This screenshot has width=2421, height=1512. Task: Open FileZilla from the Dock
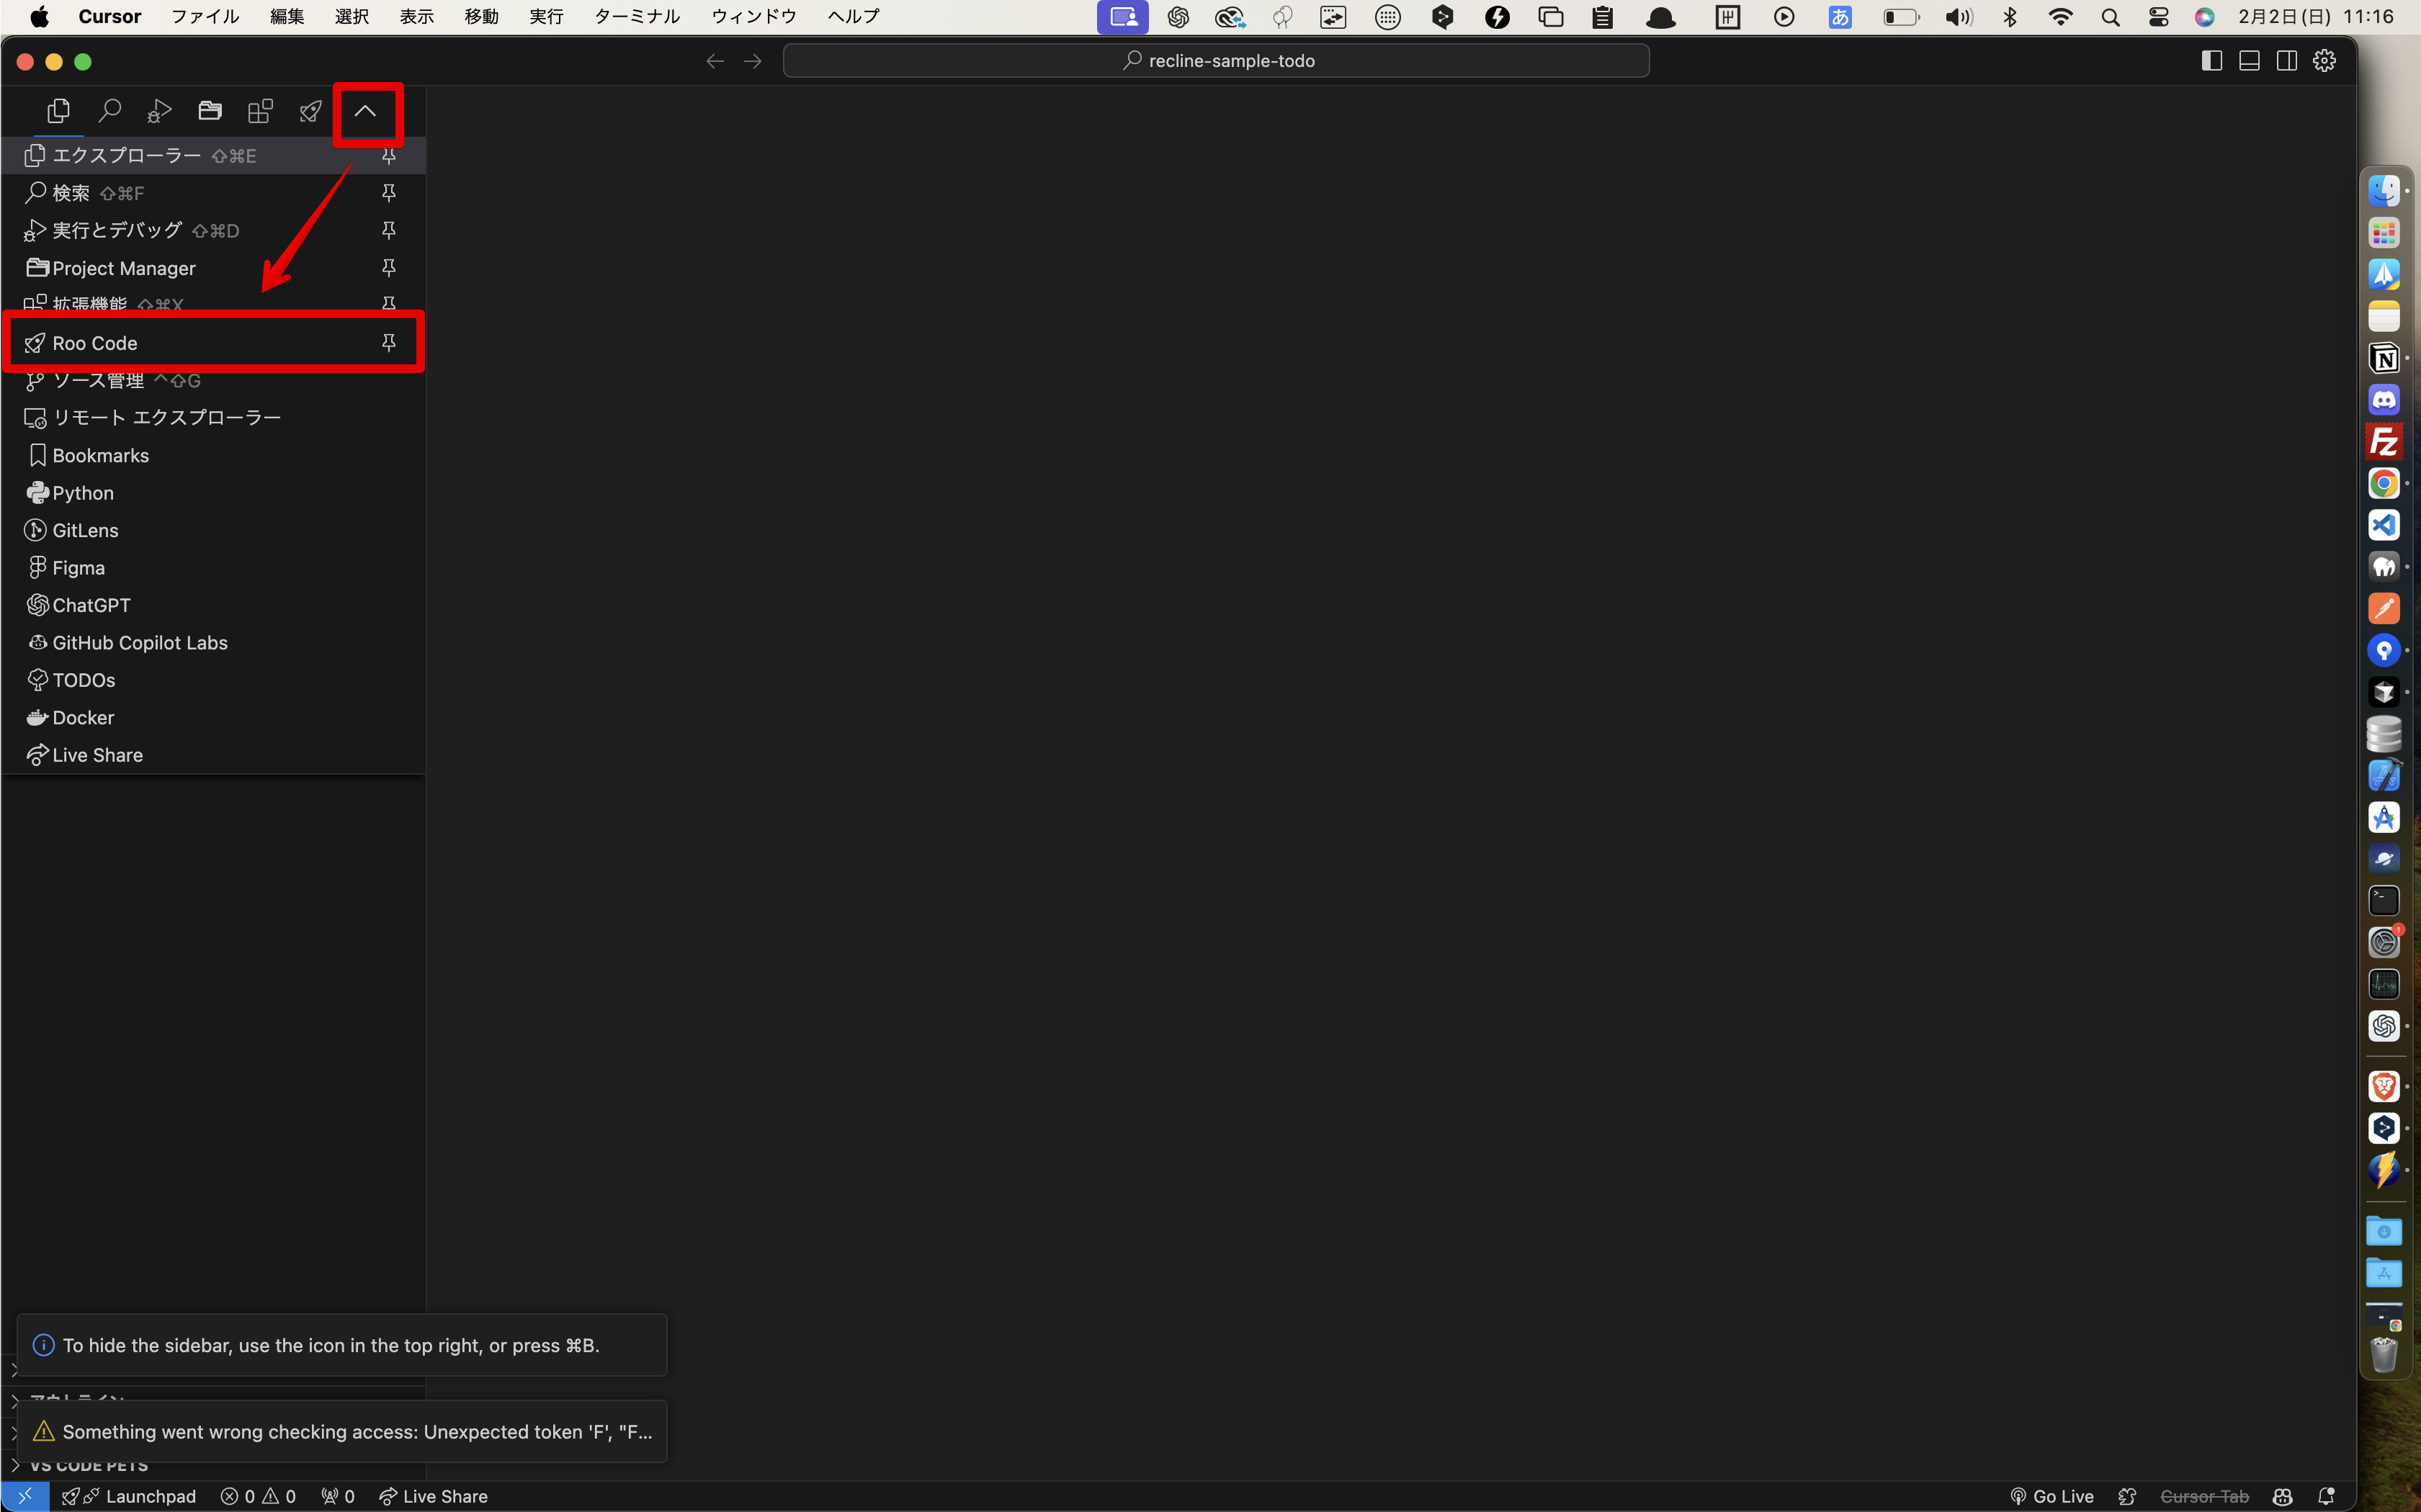pyautogui.click(x=2384, y=441)
